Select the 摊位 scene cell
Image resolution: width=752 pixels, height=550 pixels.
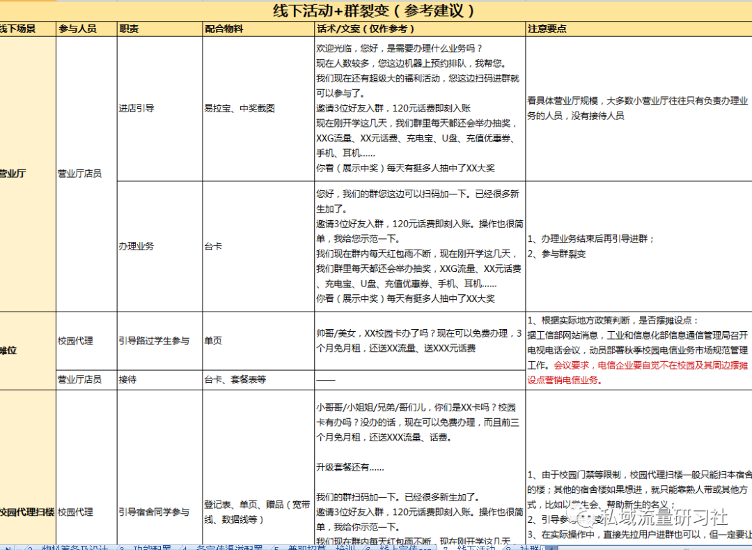click(28, 351)
